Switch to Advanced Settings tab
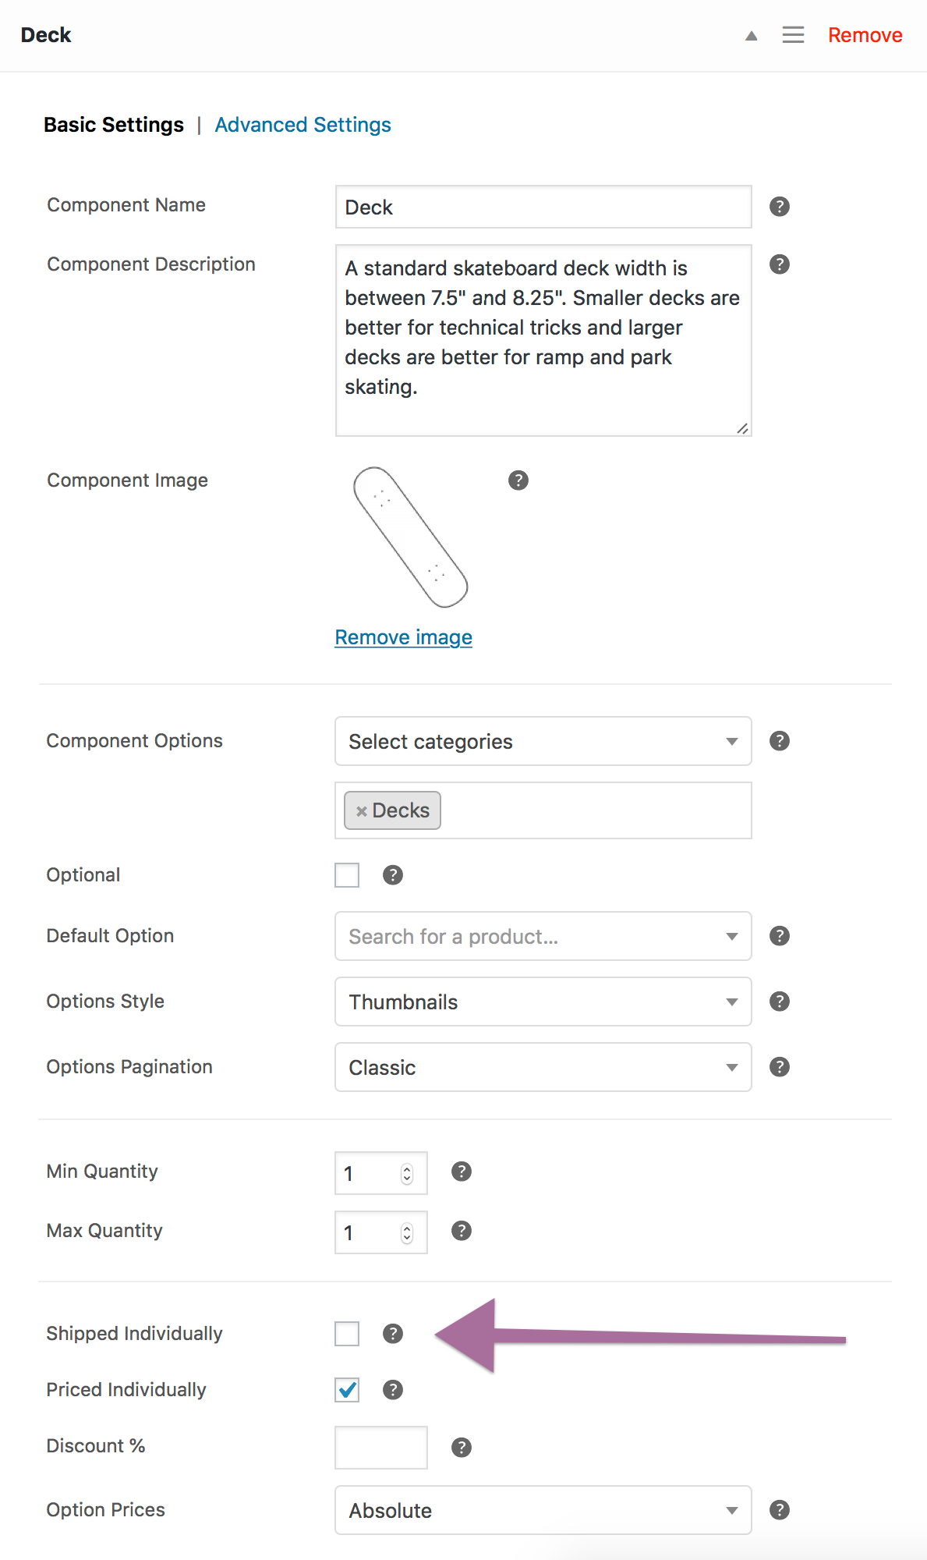This screenshot has height=1560, width=927. pos(303,125)
